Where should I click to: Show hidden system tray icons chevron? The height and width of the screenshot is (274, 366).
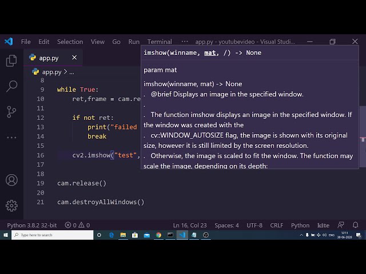pyautogui.click(x=301, y=235)
